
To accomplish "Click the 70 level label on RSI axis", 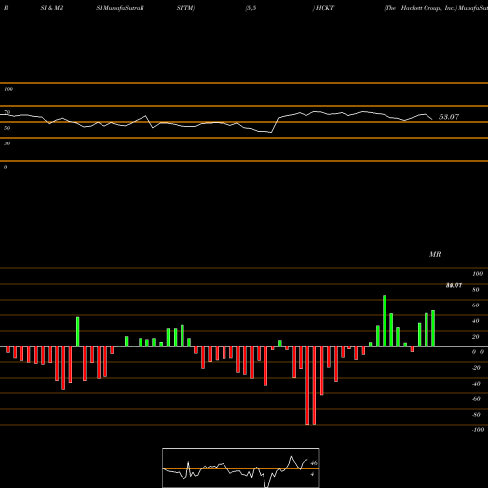I will click(7, 112).
